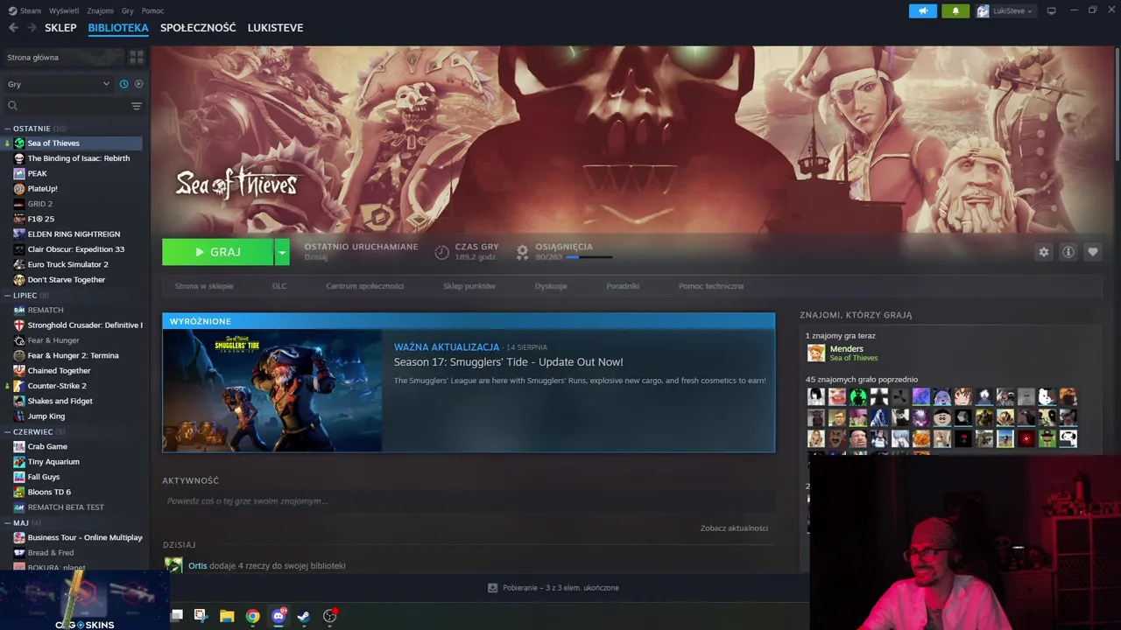Open game settings gear icon
This screenshot has height=630, width=1121.
tap(1043, 252)
